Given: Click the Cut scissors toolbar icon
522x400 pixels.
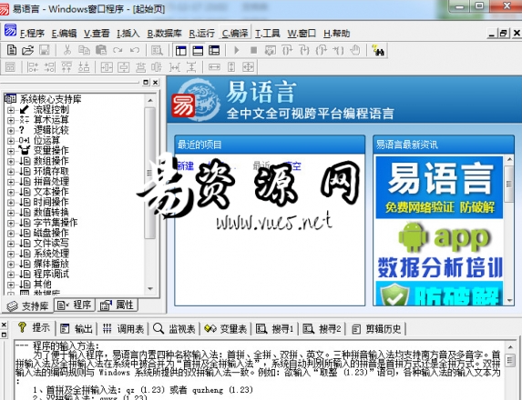Looking at the screenshot, I should [x=67, y=50].
